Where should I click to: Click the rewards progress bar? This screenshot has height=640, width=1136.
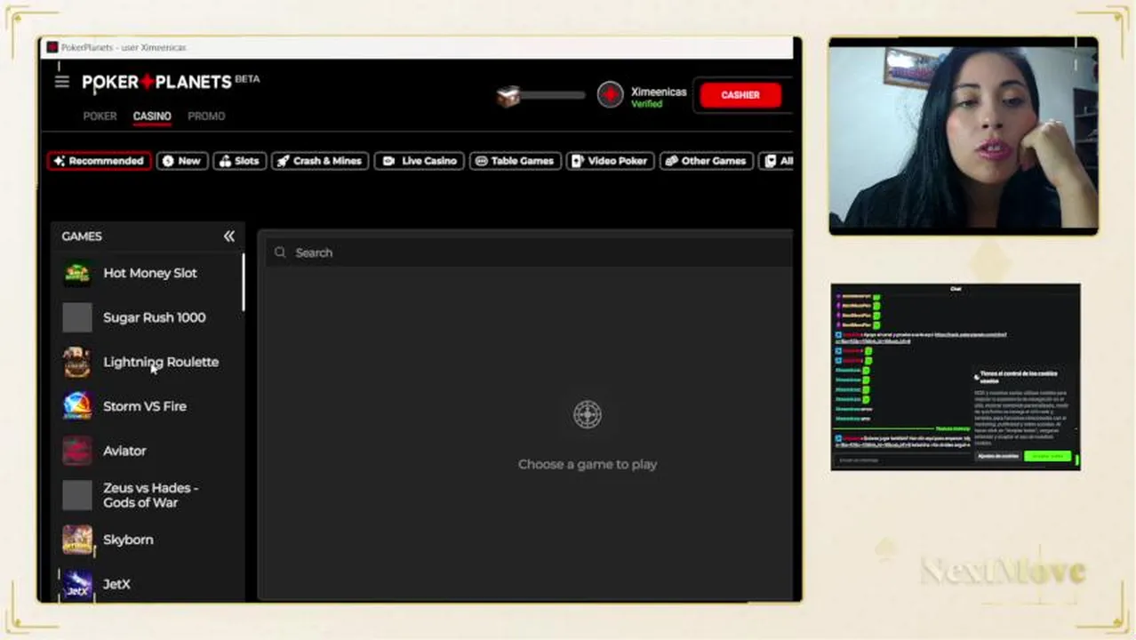click(553, 95)
